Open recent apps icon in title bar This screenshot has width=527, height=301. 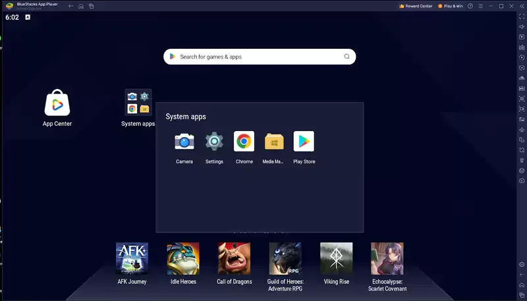92,6
